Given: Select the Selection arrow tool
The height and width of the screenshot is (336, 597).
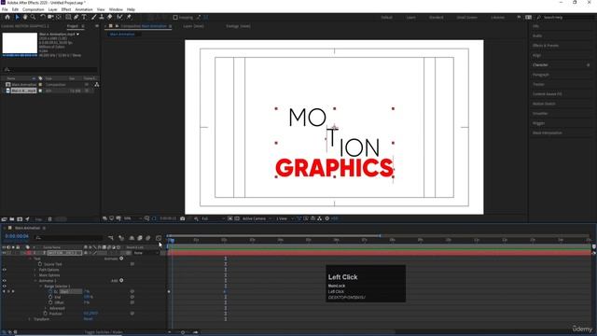Looking at the screenshot, I should click(17, 17).
